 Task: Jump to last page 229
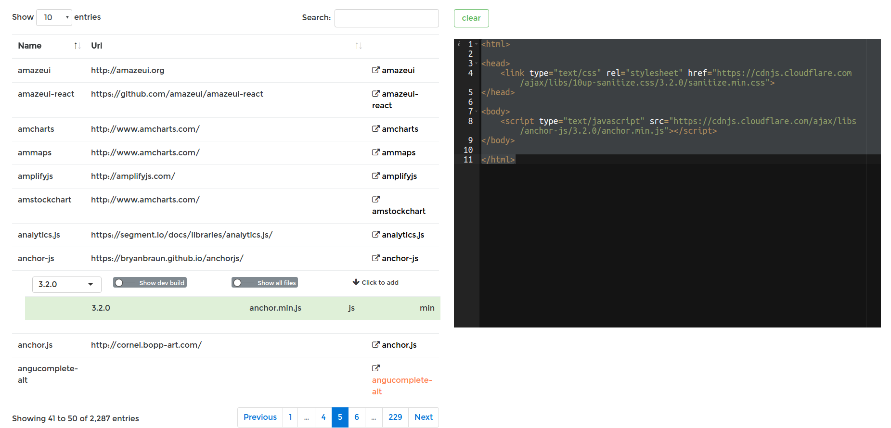tap(395, 417)
